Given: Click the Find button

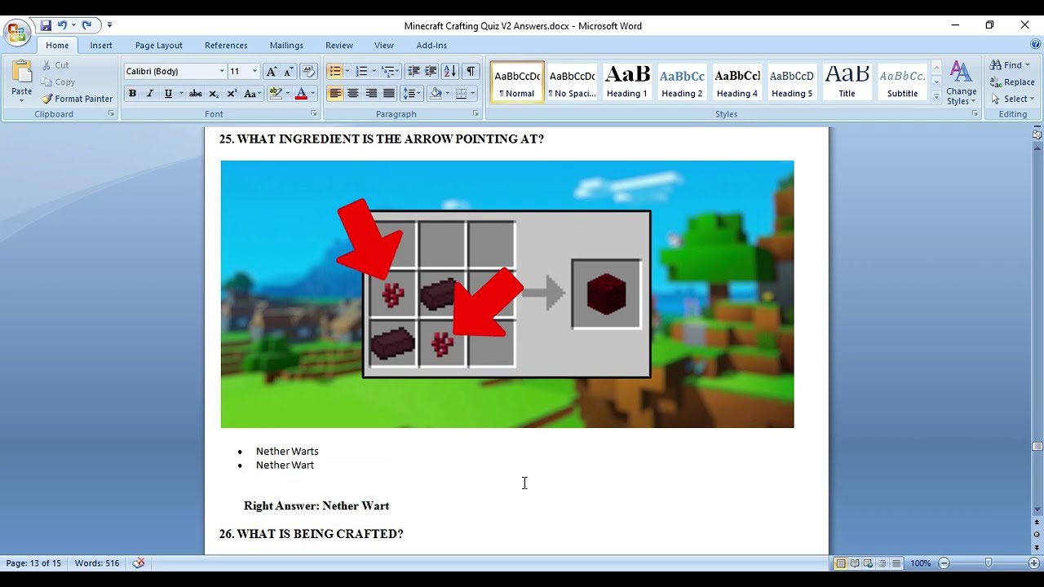Looking at the screenshot, I should (1010, 64).
